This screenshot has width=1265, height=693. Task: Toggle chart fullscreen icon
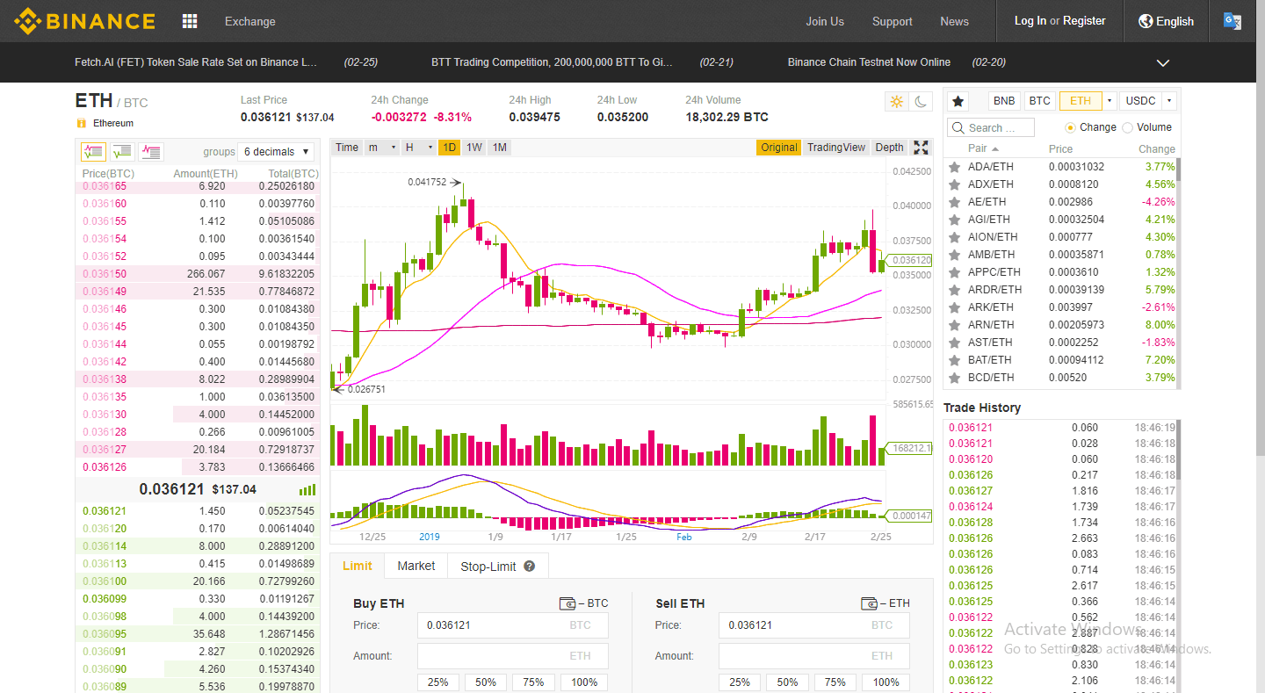point(921,148)
